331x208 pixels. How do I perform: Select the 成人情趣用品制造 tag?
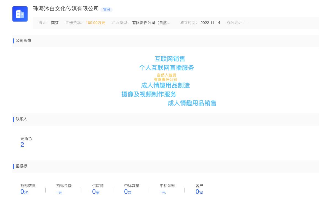165,85
